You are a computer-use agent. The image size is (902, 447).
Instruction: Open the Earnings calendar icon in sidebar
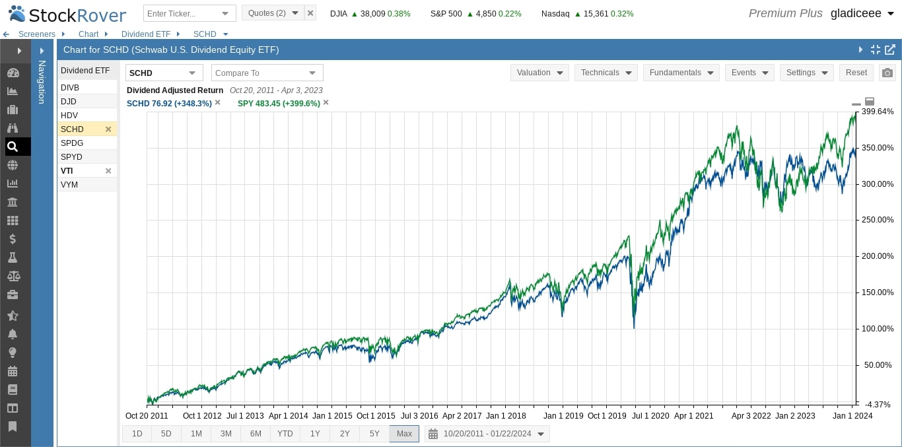pyautogui.click(x=14, y=371)
